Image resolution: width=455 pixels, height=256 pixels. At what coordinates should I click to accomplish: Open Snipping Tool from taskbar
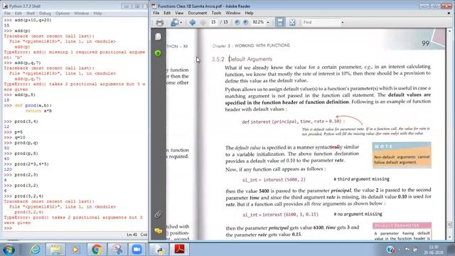pos(117,250)
